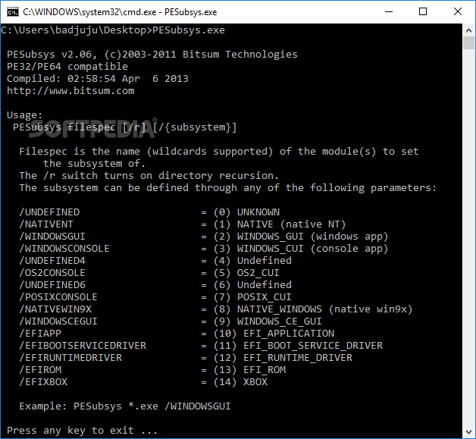Click the '(7) POSIX_CUI' value
The image size is (476, 439).
pos(252,297)
